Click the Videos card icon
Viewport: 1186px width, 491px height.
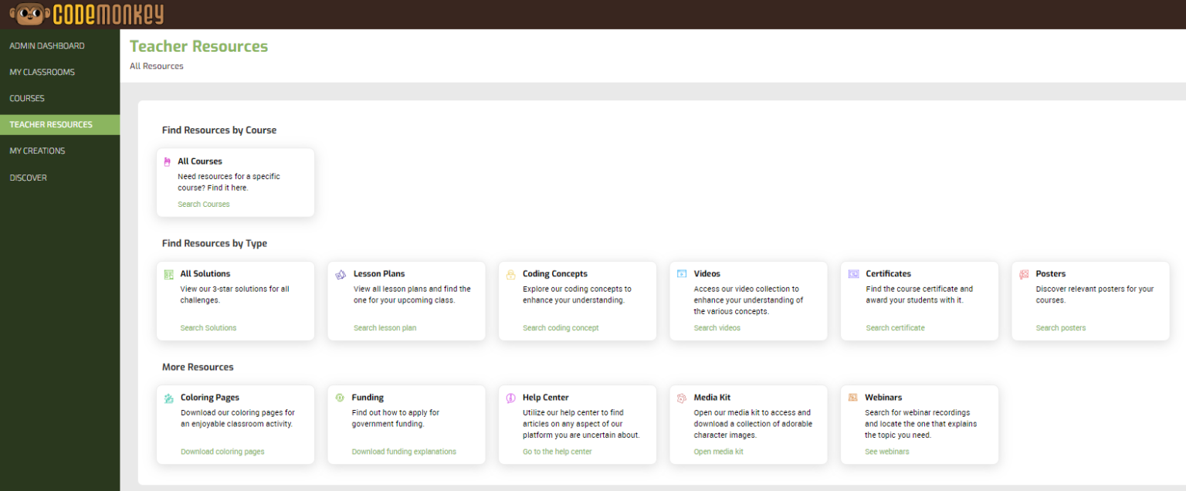pos(682,273)
